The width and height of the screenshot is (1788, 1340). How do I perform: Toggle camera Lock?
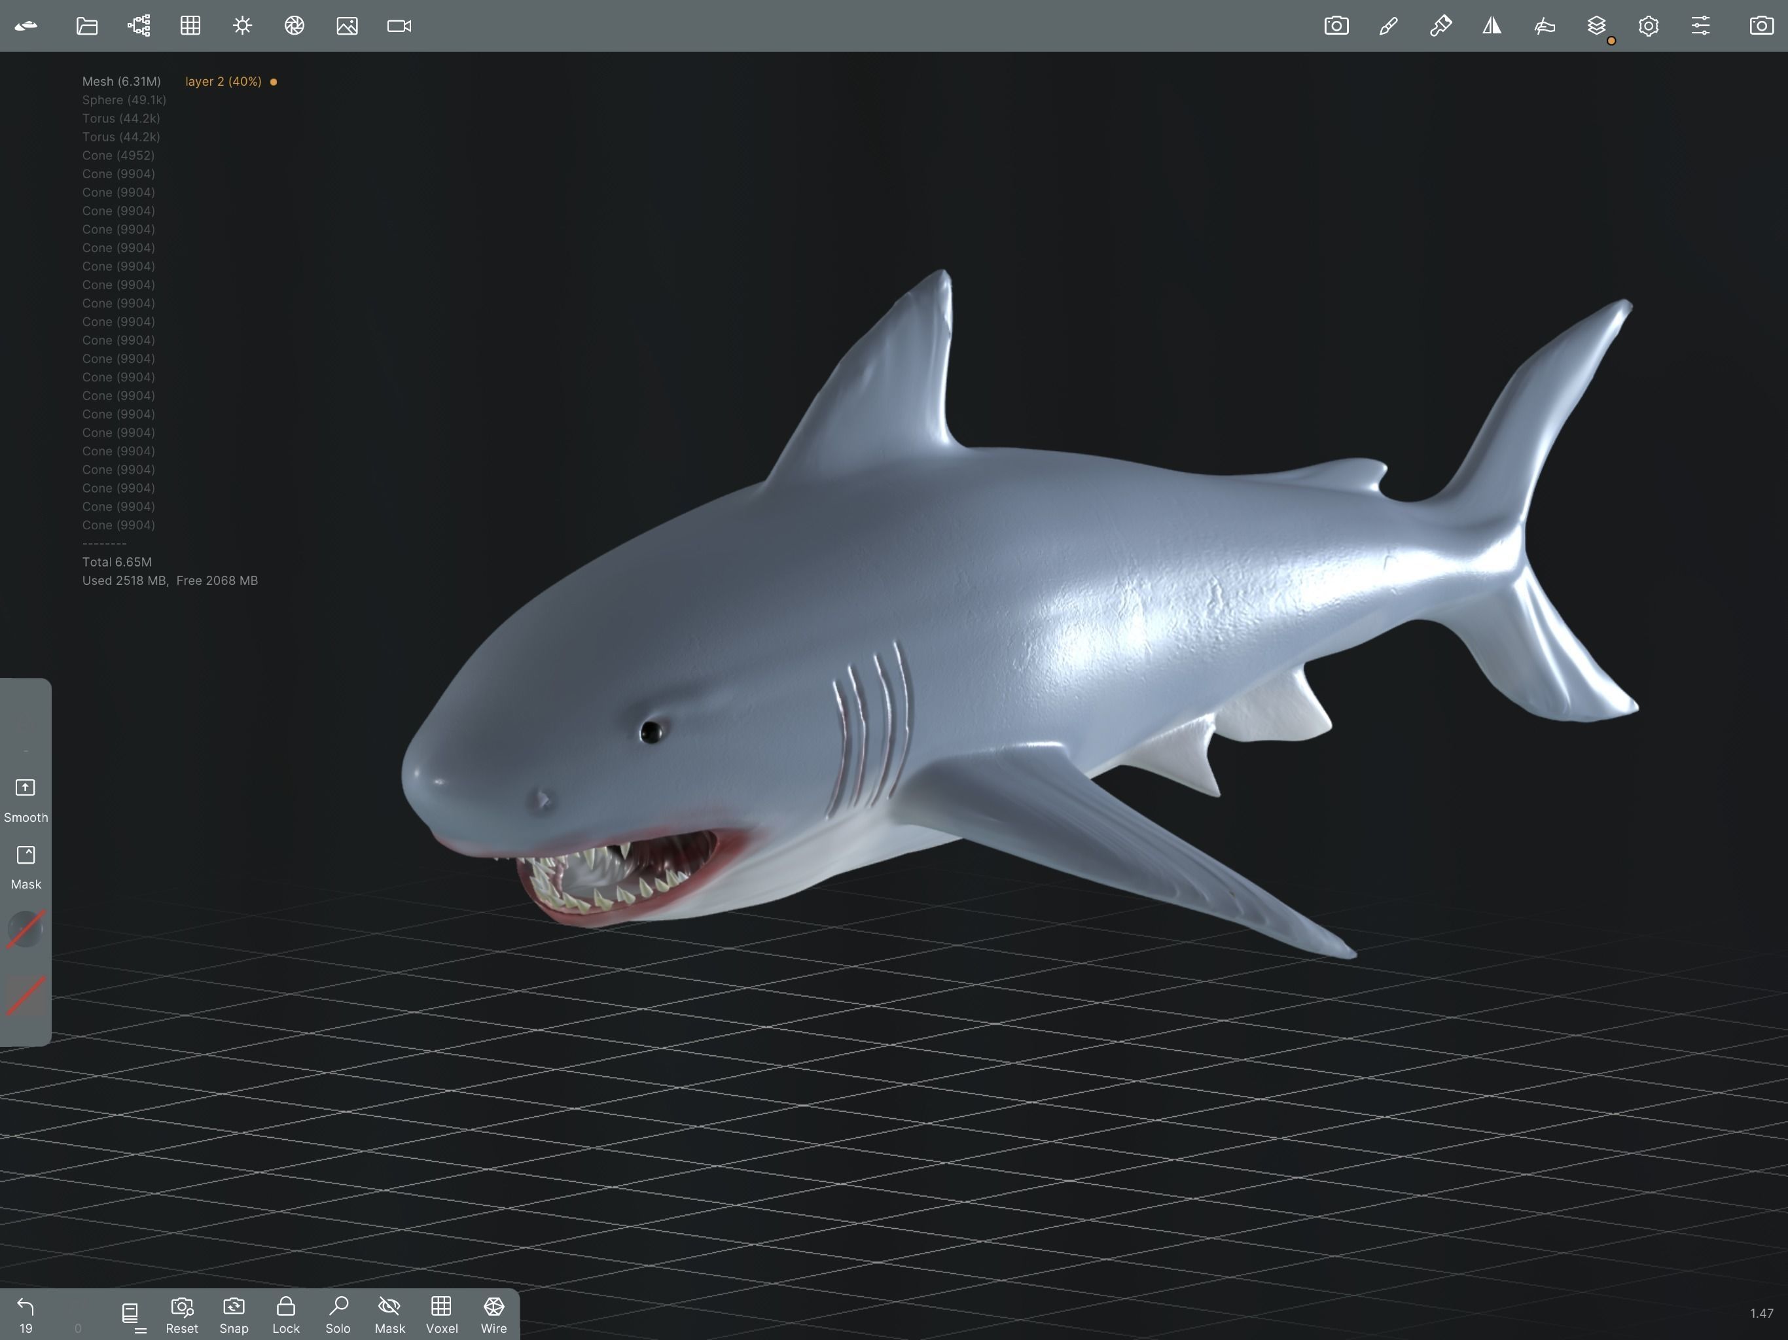point(286,1314)
